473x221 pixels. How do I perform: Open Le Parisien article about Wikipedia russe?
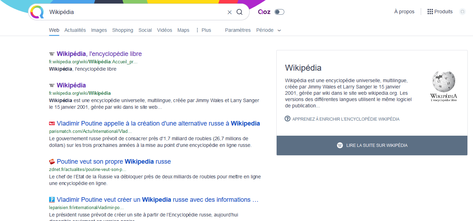[158, 200]
